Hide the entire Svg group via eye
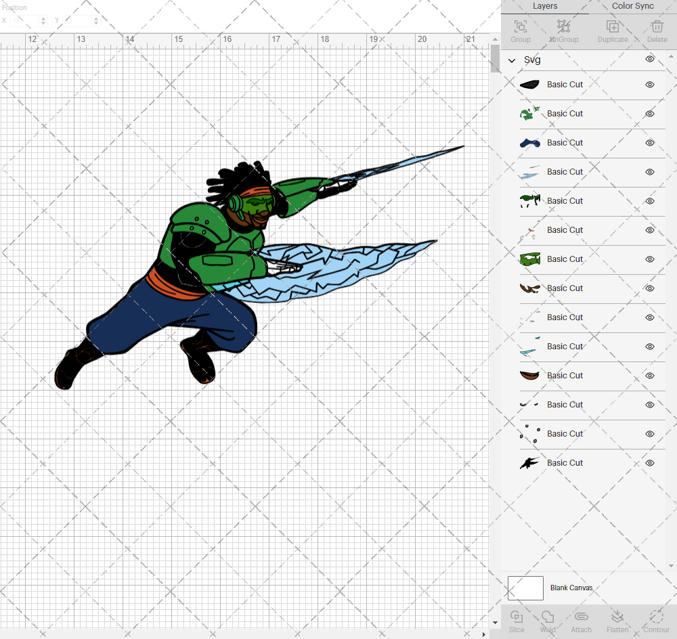The image size is (677, 639). [x=649, y=59]
